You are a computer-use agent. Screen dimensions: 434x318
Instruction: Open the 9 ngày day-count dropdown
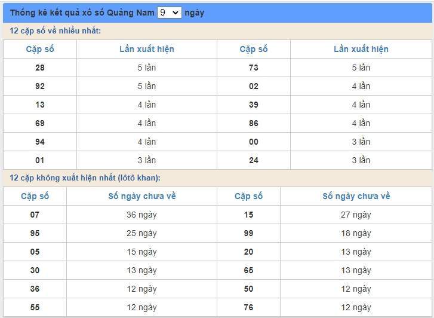169,13
